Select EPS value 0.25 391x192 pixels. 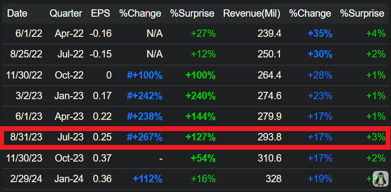point(102,137)
